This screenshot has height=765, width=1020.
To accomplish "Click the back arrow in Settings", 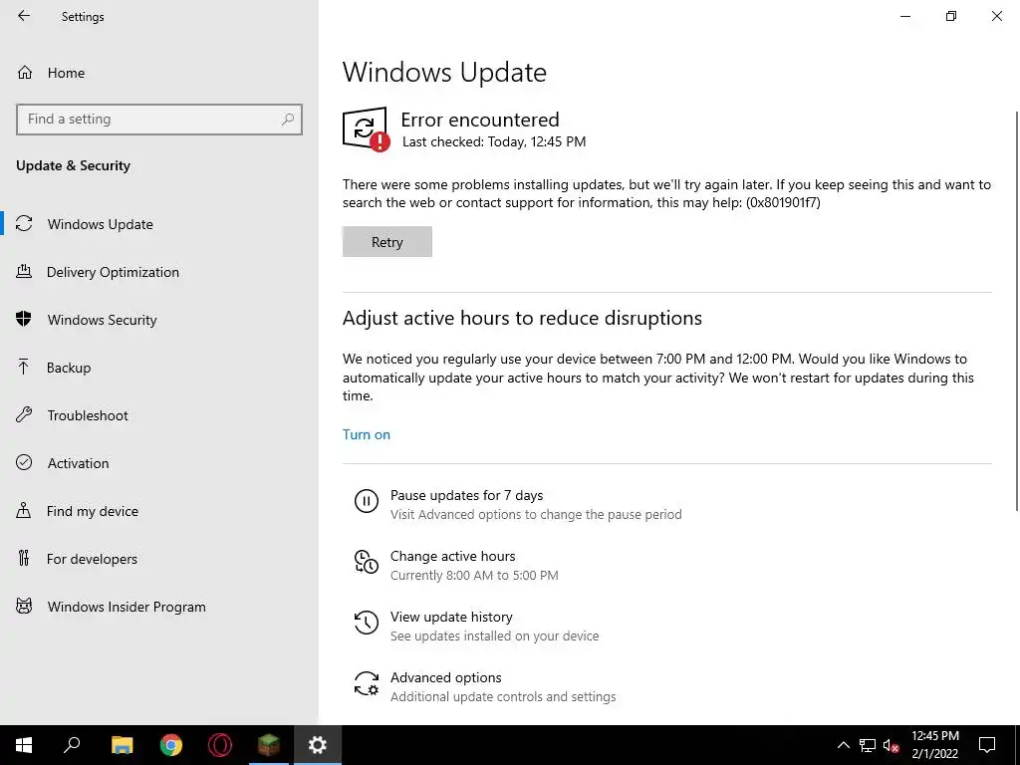I will coord(24,16).
